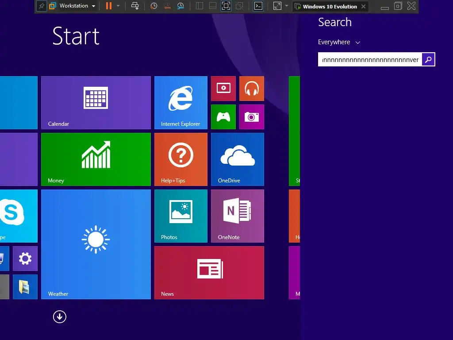The width and height of the screenshot is (453, 340).
Task: Toggle the thumbnail bar view
Action: point(213,6)
